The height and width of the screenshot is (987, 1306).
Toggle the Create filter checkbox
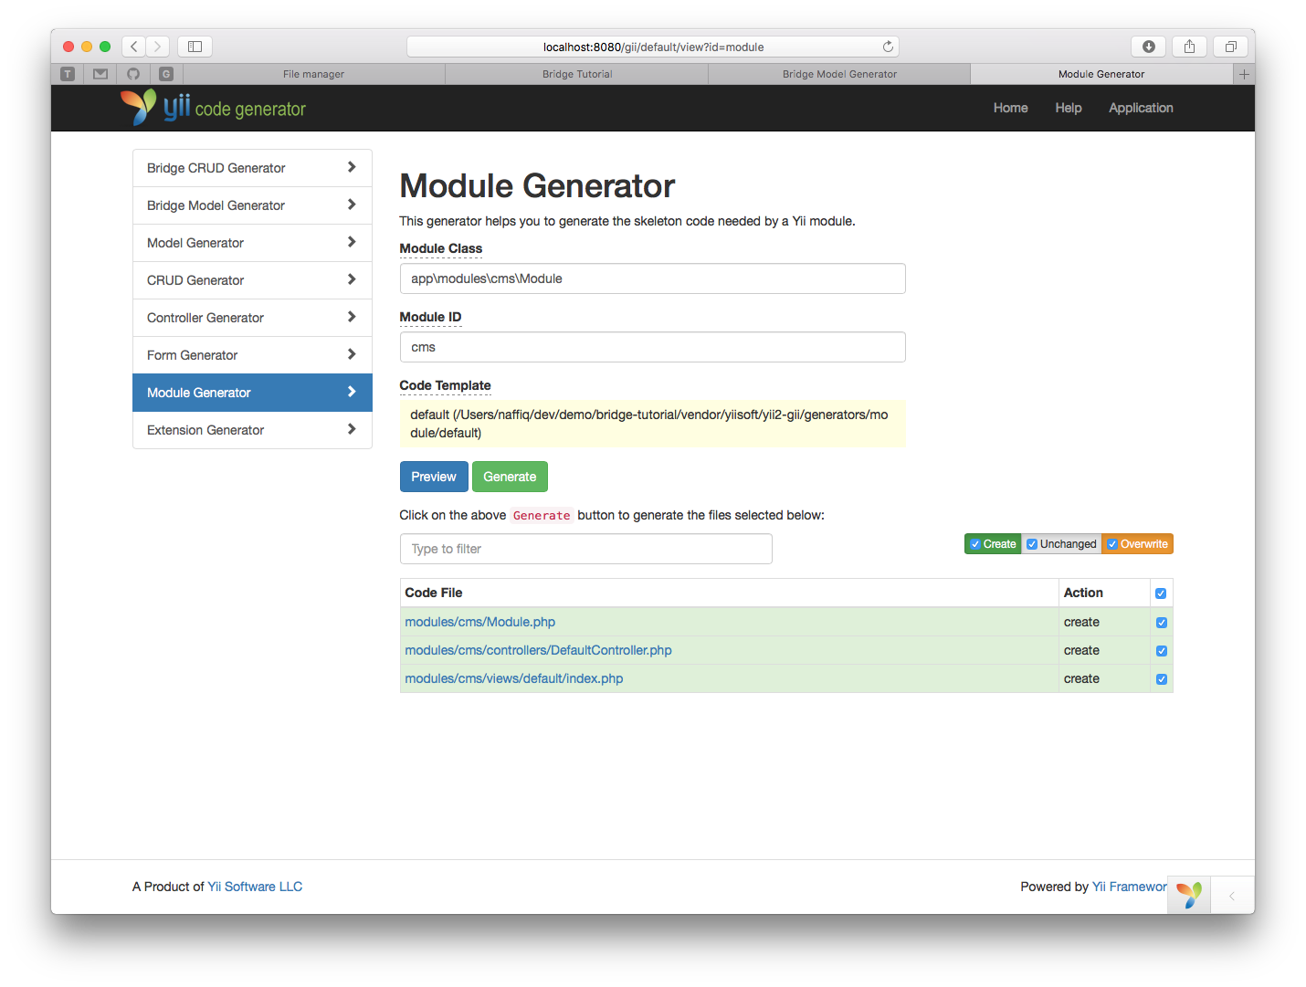click(x=975, y=544)
